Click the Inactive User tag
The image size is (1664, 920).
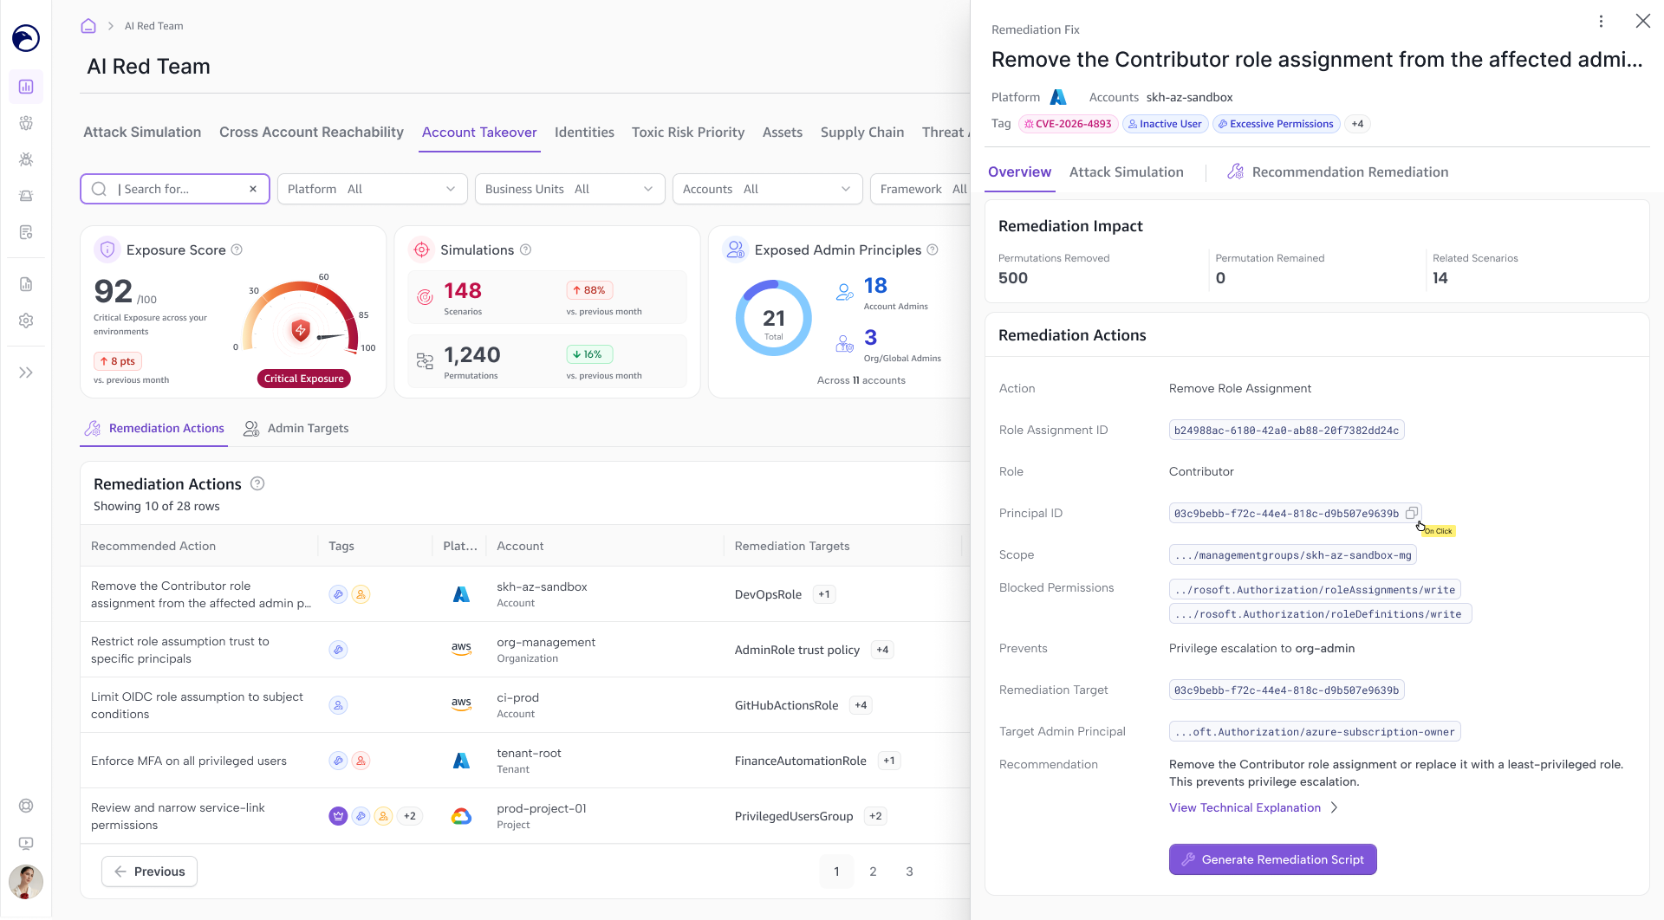[x=1165, y=124]
